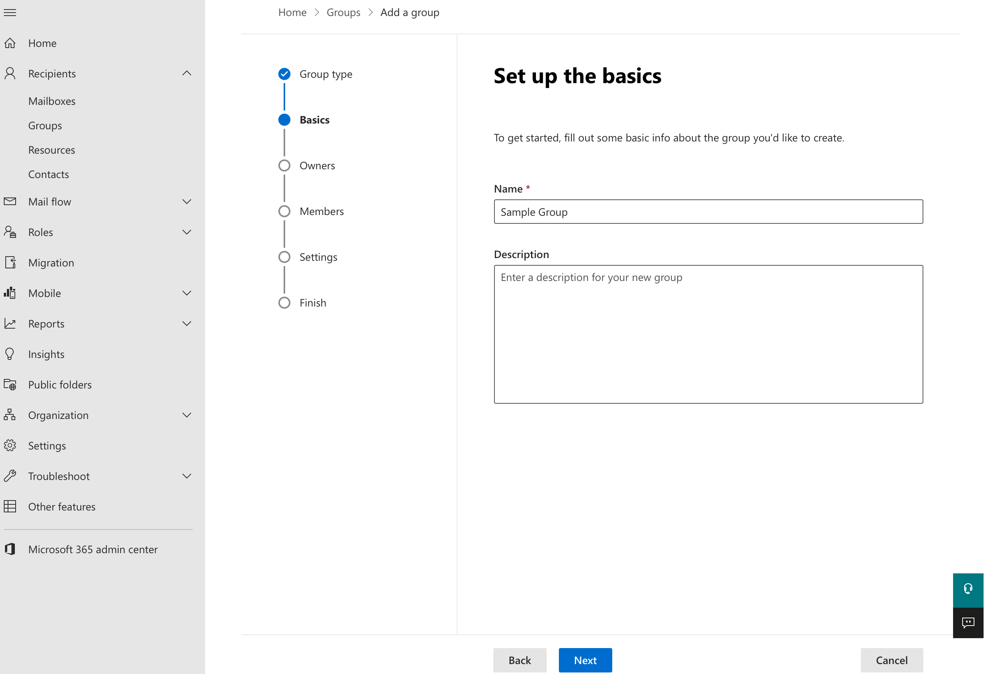
Task: Click the Migration icon in sidebar
Action: coord(10,263)
